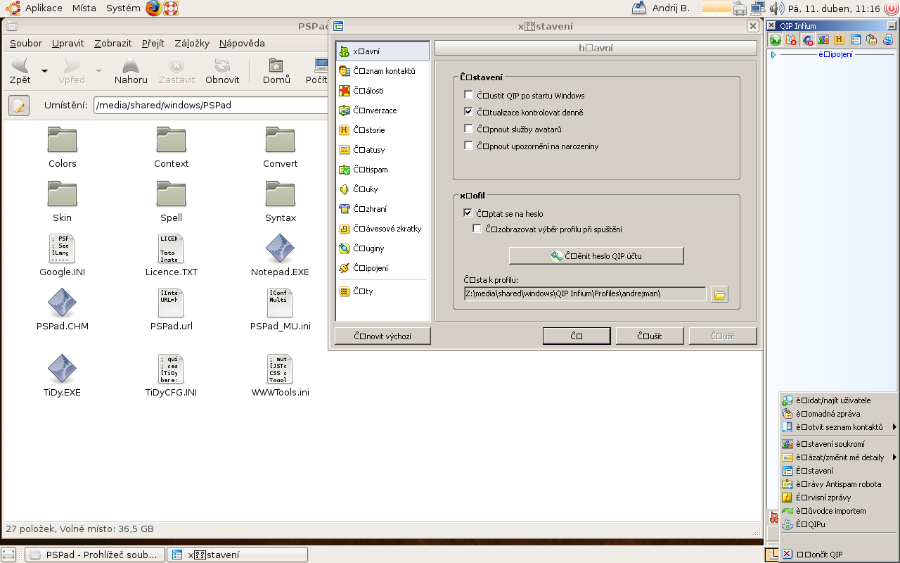Select the 'uky' sounds settings category
Screen dimensions: 900x563
pos(382,189)
